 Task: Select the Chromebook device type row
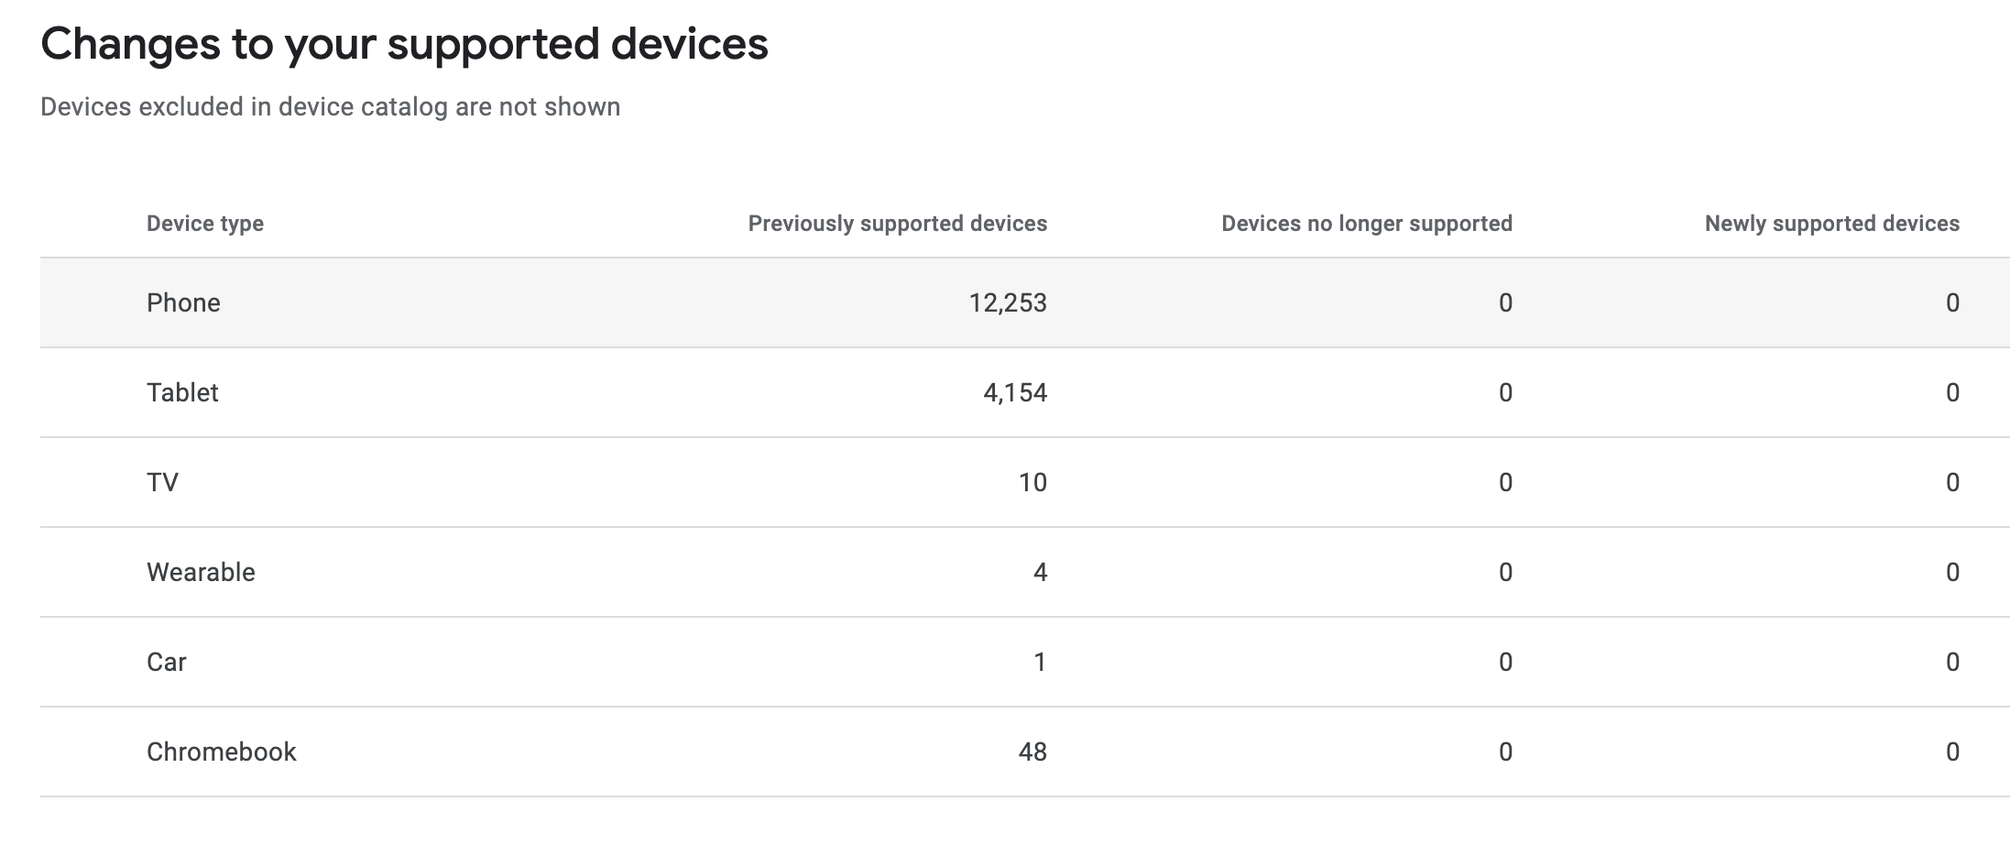[x=1025, y=752]
